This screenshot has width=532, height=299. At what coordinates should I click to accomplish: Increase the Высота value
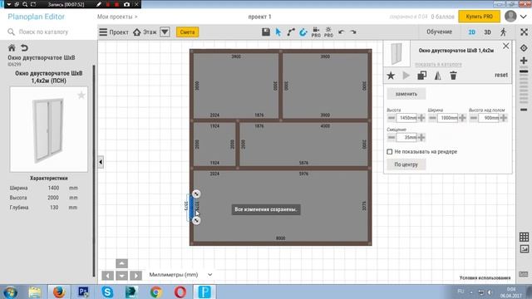point(421,118)
